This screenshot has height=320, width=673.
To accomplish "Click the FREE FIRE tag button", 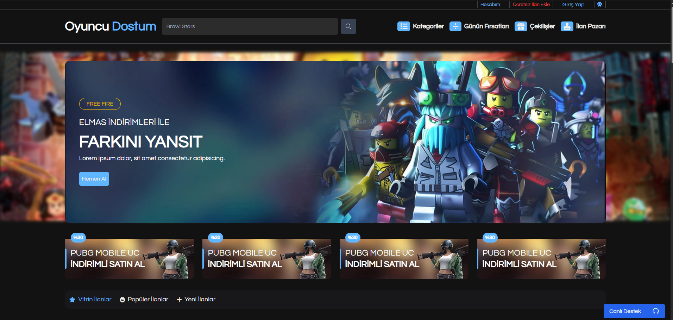I will pos(100,104).
